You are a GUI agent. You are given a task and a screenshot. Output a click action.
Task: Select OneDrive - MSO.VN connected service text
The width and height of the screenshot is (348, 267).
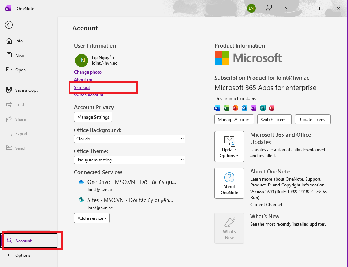tap(132, 182)
